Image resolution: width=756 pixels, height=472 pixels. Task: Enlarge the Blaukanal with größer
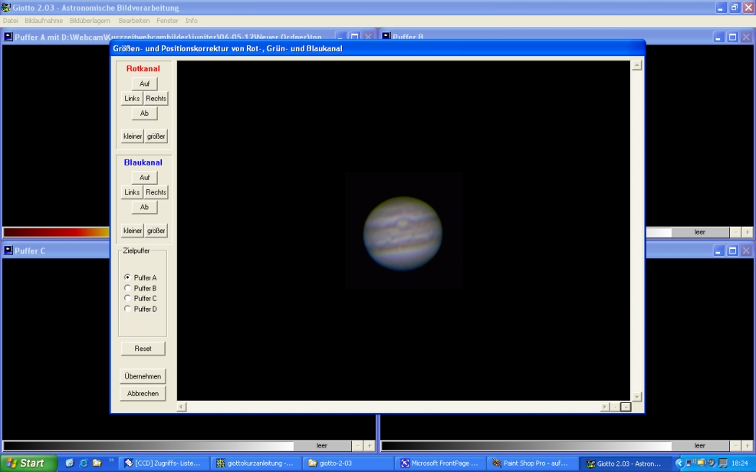pyautogui.click(x=156, y=231)
